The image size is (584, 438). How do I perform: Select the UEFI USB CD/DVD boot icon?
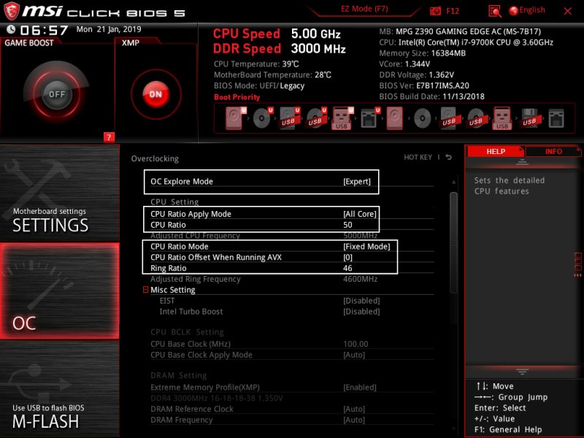[x=316, y=118]
